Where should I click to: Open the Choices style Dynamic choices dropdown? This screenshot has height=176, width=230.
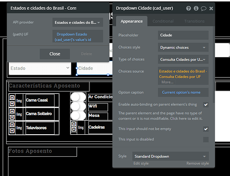(183, 47)
